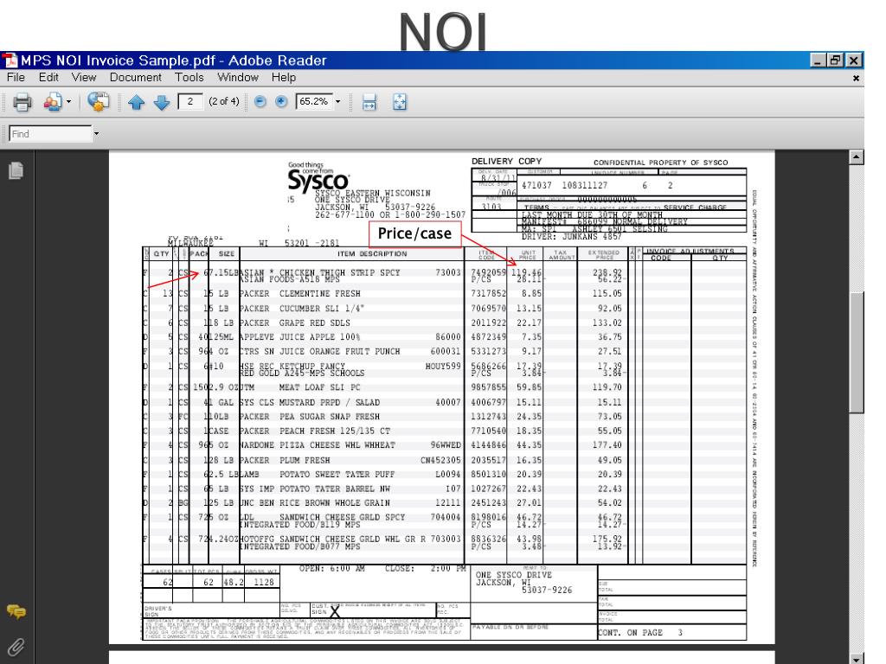Click the Print icon in toolbar
This screenshot has height=664, width=886.
tap(22, 102)
